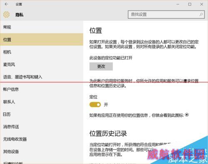Select 日历 in the sidebar
The image size is (208, 164).
42,114
